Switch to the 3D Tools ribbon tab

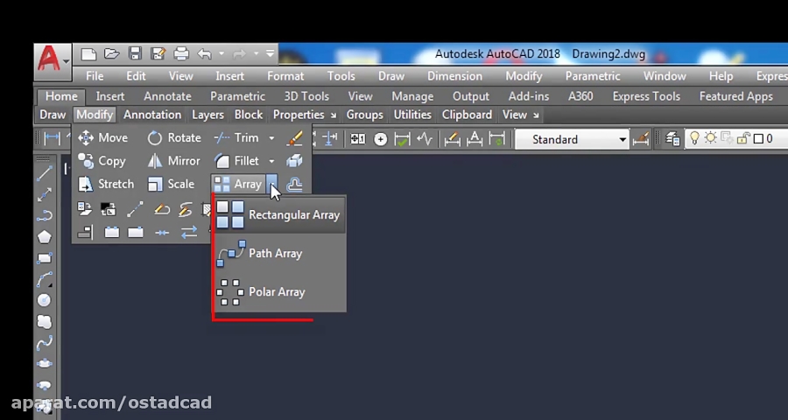pyautogui.click(x=306, y=96)
